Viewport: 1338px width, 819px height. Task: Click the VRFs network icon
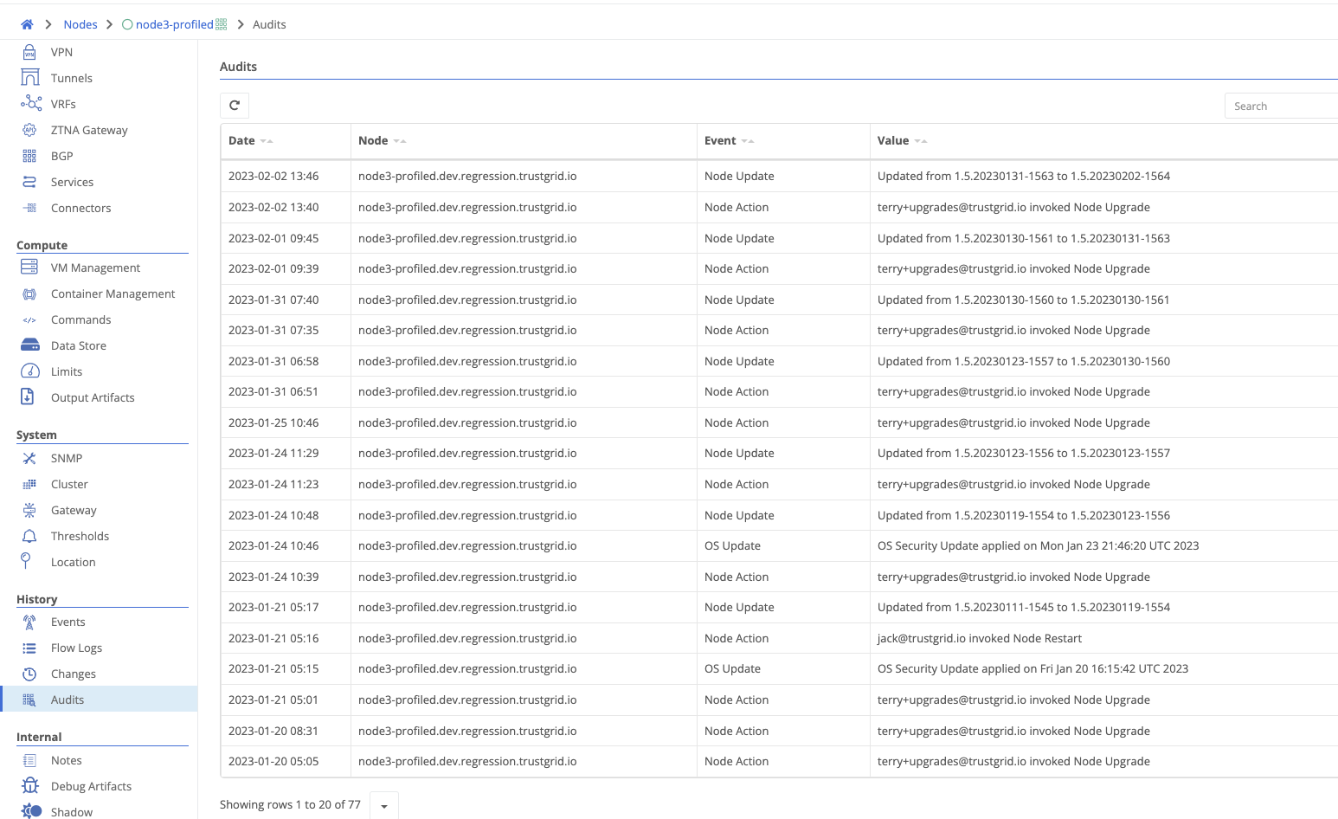[31, 104]
